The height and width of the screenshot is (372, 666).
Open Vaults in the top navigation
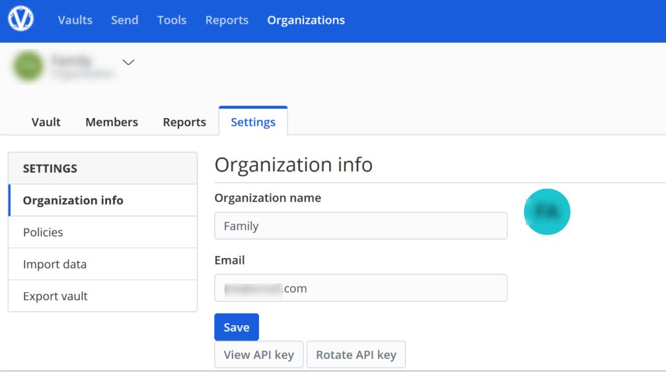[x=75, y=20]
